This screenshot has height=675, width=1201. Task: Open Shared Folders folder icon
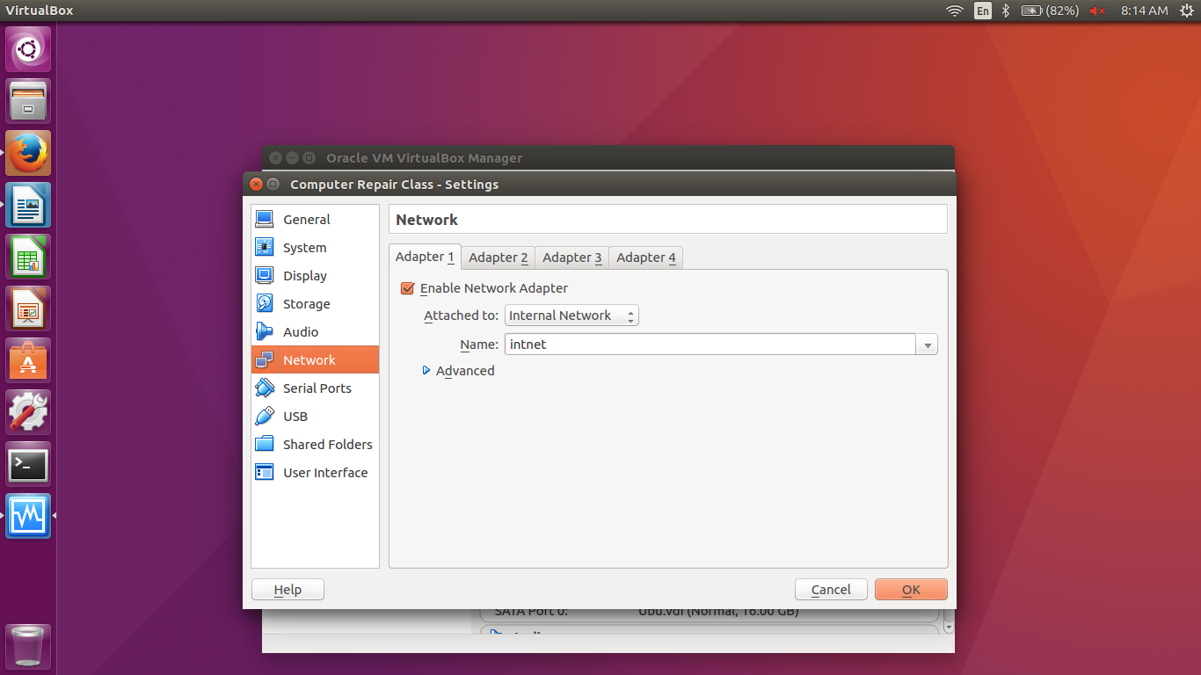[265, 444]
